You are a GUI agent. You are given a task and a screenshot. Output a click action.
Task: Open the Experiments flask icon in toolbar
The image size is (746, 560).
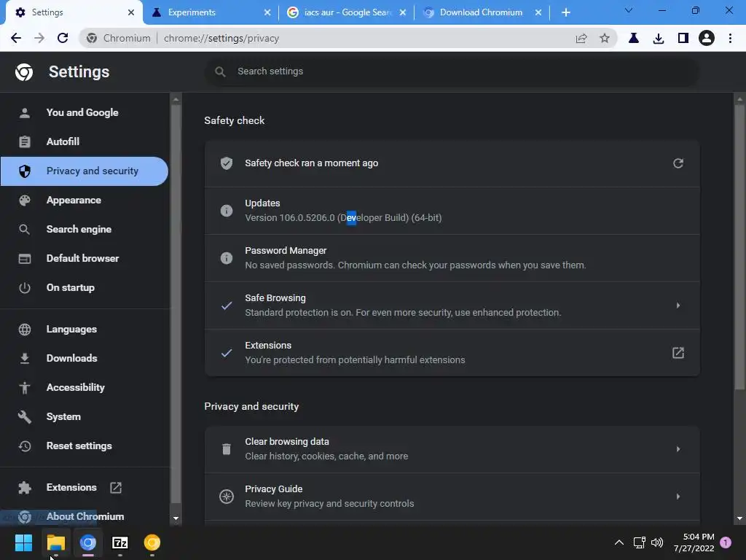click(633, 38)
